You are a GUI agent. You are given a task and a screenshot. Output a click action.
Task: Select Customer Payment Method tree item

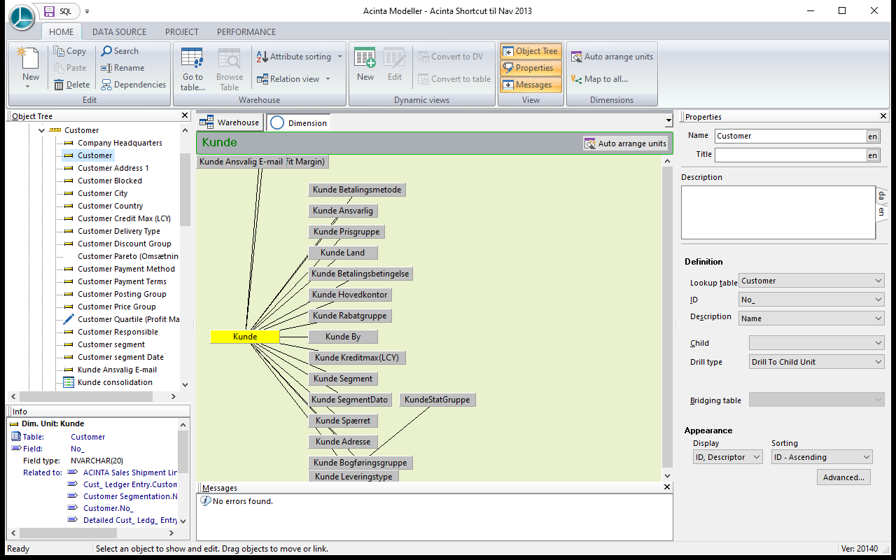pos(126,269)
